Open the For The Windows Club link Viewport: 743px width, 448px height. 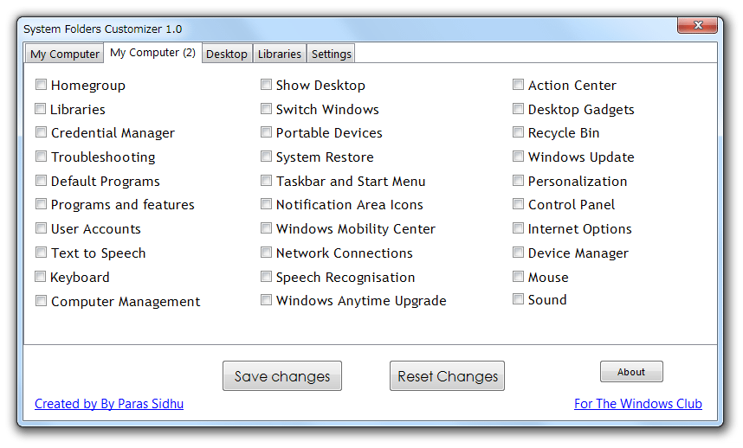click(x=638, y=404)
